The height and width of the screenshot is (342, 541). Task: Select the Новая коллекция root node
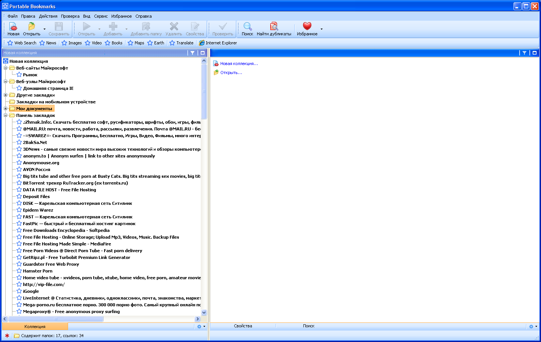tap(29, 61)
